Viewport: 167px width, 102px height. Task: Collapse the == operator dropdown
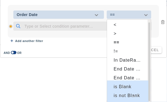click(x=129, y=15)
